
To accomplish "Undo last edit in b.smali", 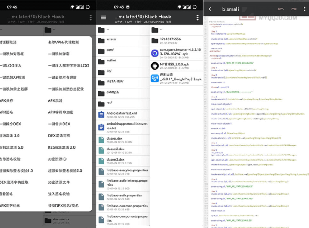I will tap(281, 9).
